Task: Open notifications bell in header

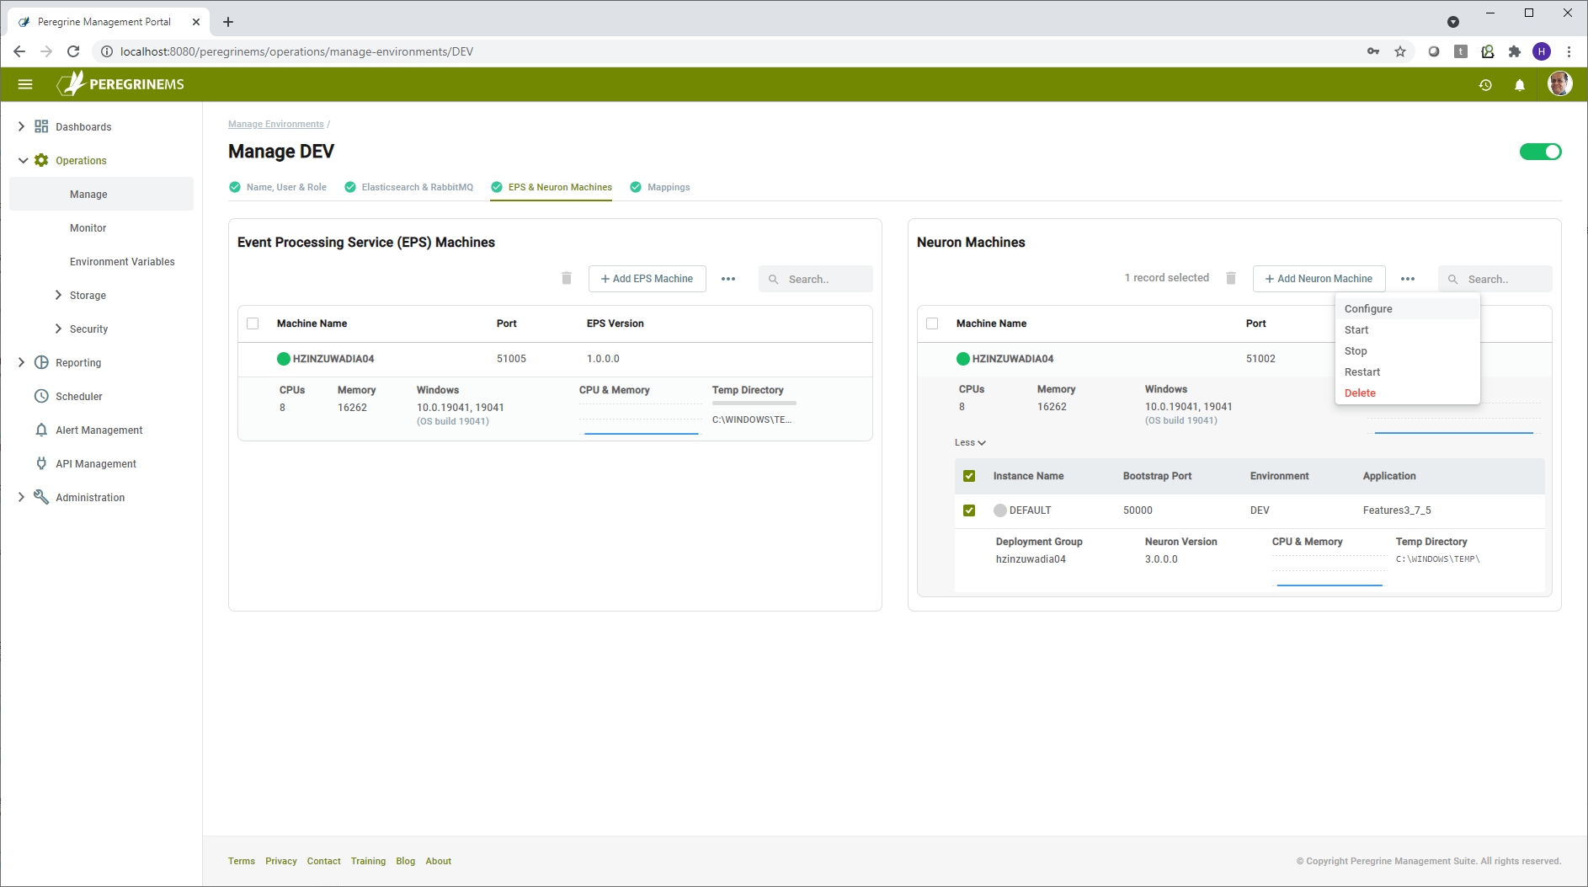Action: pos(1520,85)
